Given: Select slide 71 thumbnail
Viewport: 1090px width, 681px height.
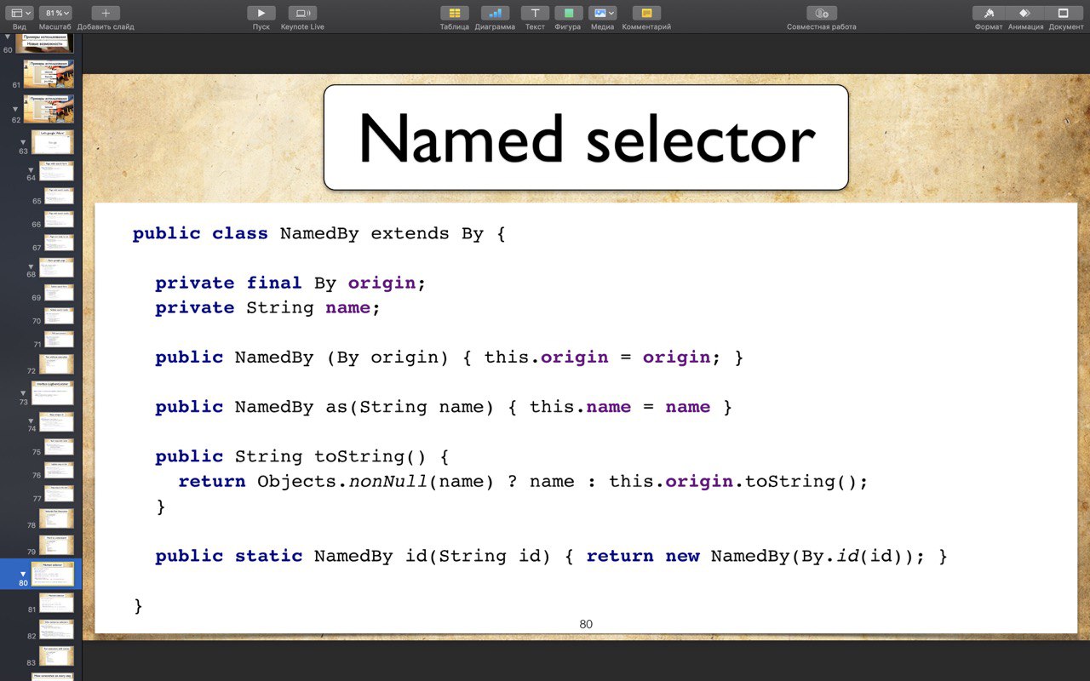Looking at the screenshot, I should pyautogui.click(x=59, y=340).
